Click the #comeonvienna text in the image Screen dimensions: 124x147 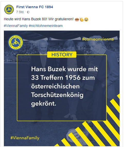pyautogui.click(x=98, y=39)
